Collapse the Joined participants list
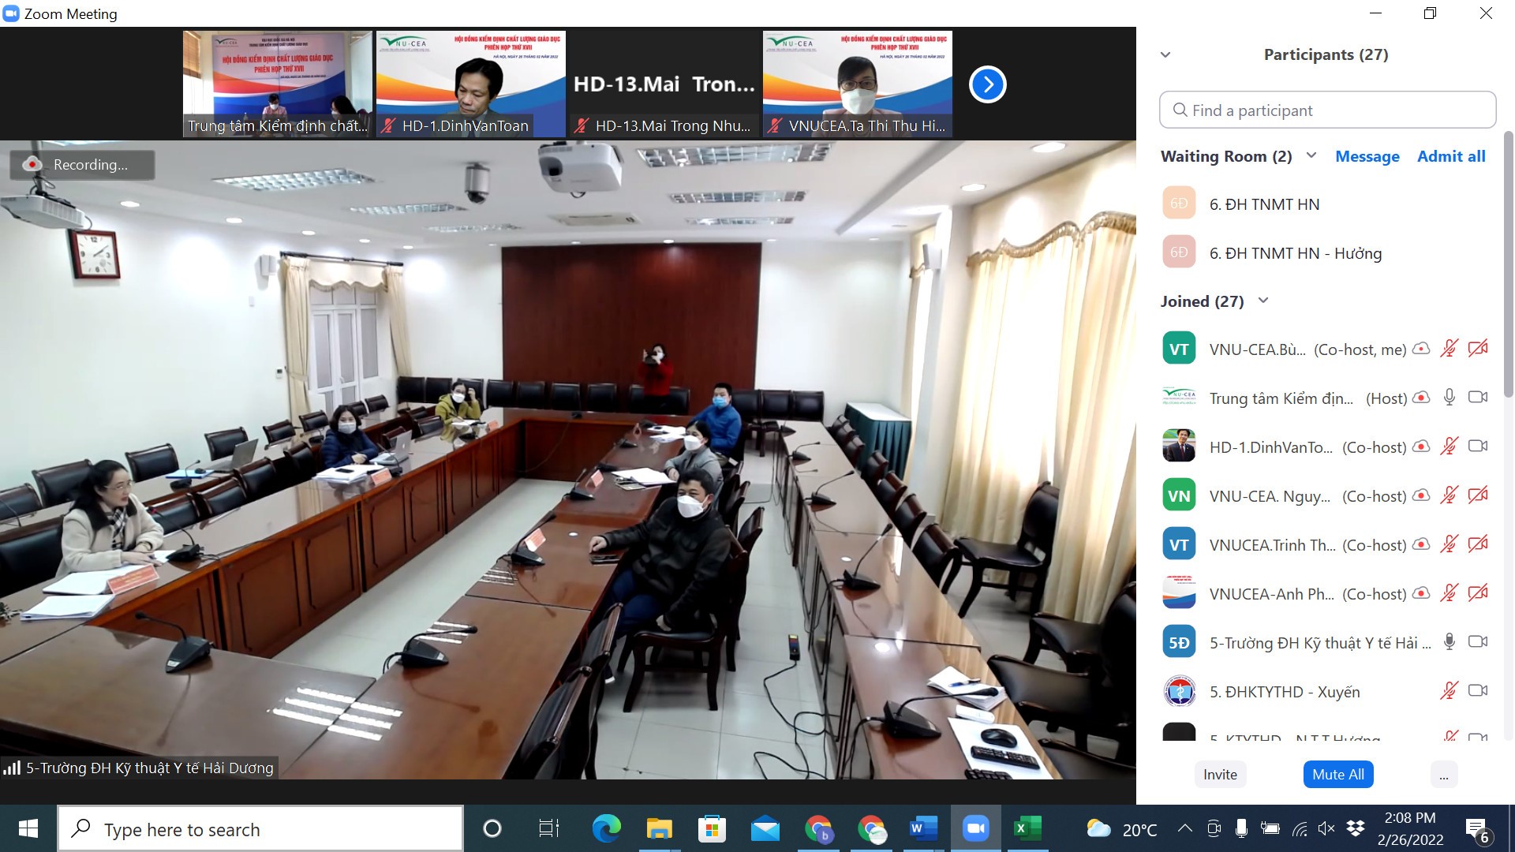Screen dimensions: 1515x852 (1262, 301)
